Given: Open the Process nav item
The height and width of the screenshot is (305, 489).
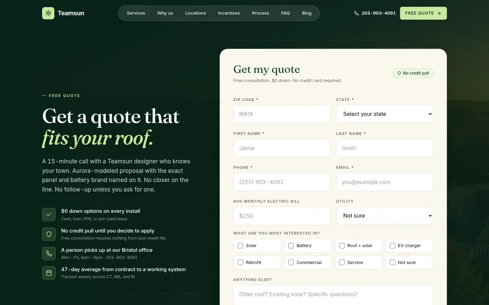Looking at the screenshot, I should (260, 13).
